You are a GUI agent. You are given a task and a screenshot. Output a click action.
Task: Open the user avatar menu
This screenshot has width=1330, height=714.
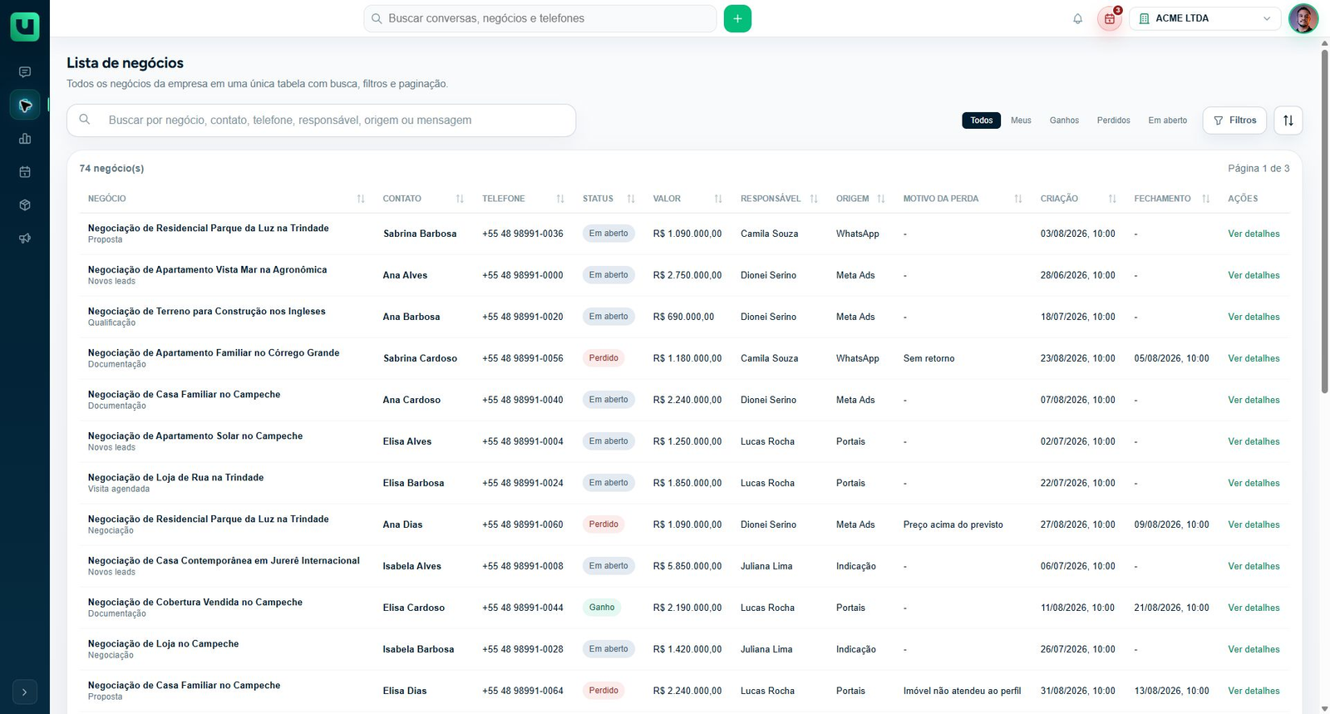click(1303, 18)
